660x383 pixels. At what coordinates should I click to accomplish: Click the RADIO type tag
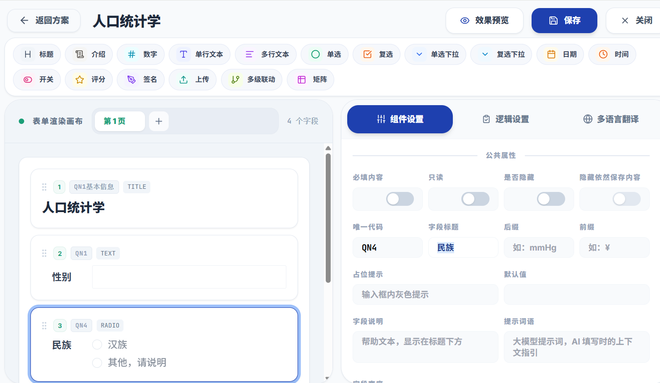[110, 326]
